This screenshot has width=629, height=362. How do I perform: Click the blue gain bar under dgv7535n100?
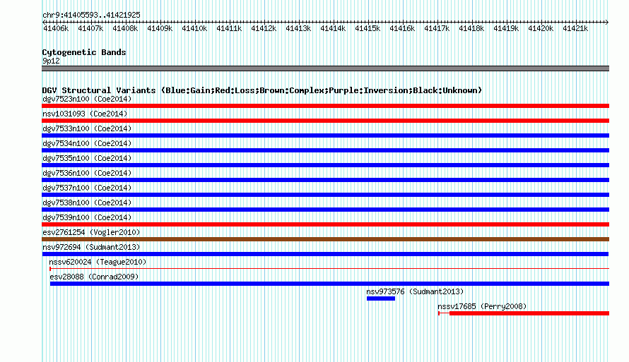point(325,165)
